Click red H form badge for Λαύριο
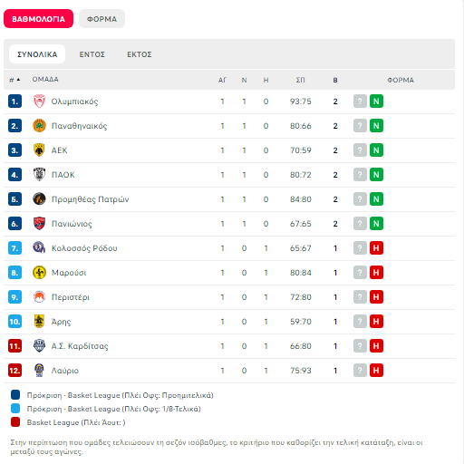This screenshot has height=464, width=464. (x=376, y=371)
